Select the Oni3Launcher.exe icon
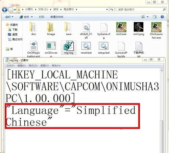This screenshot has height=153, width=169. click(156, 31)
